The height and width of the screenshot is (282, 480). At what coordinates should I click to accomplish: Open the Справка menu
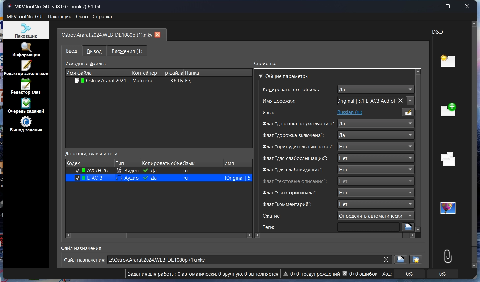point(102,17)
